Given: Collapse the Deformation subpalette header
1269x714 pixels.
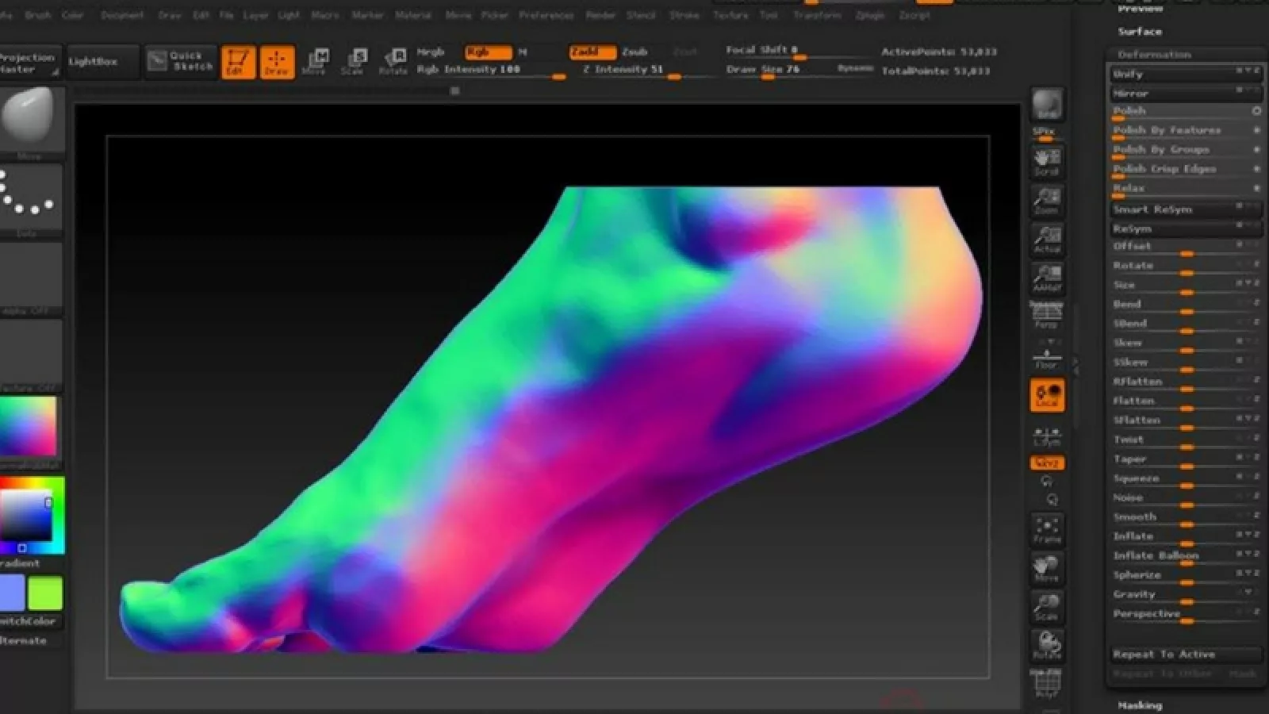Looking at the screenshot, I should (x=1154, y=55).
